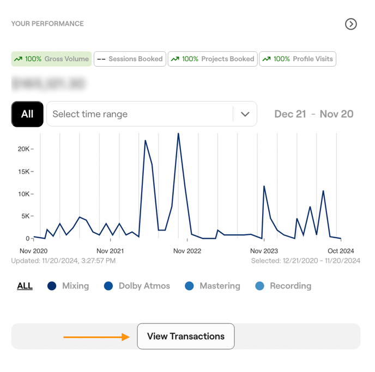Click the View Transactions button

click(186, 336)
